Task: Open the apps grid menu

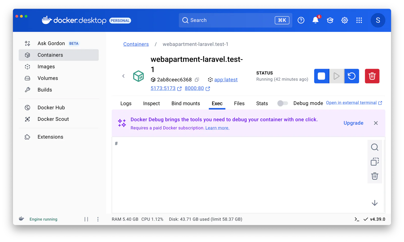Action: point(359,20)
